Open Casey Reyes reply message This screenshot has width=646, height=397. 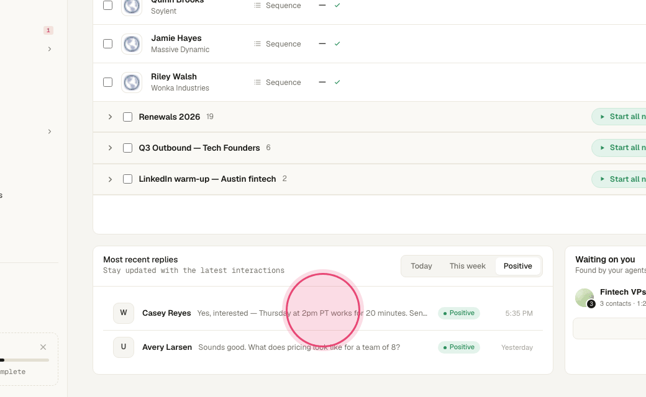[312, 313]
